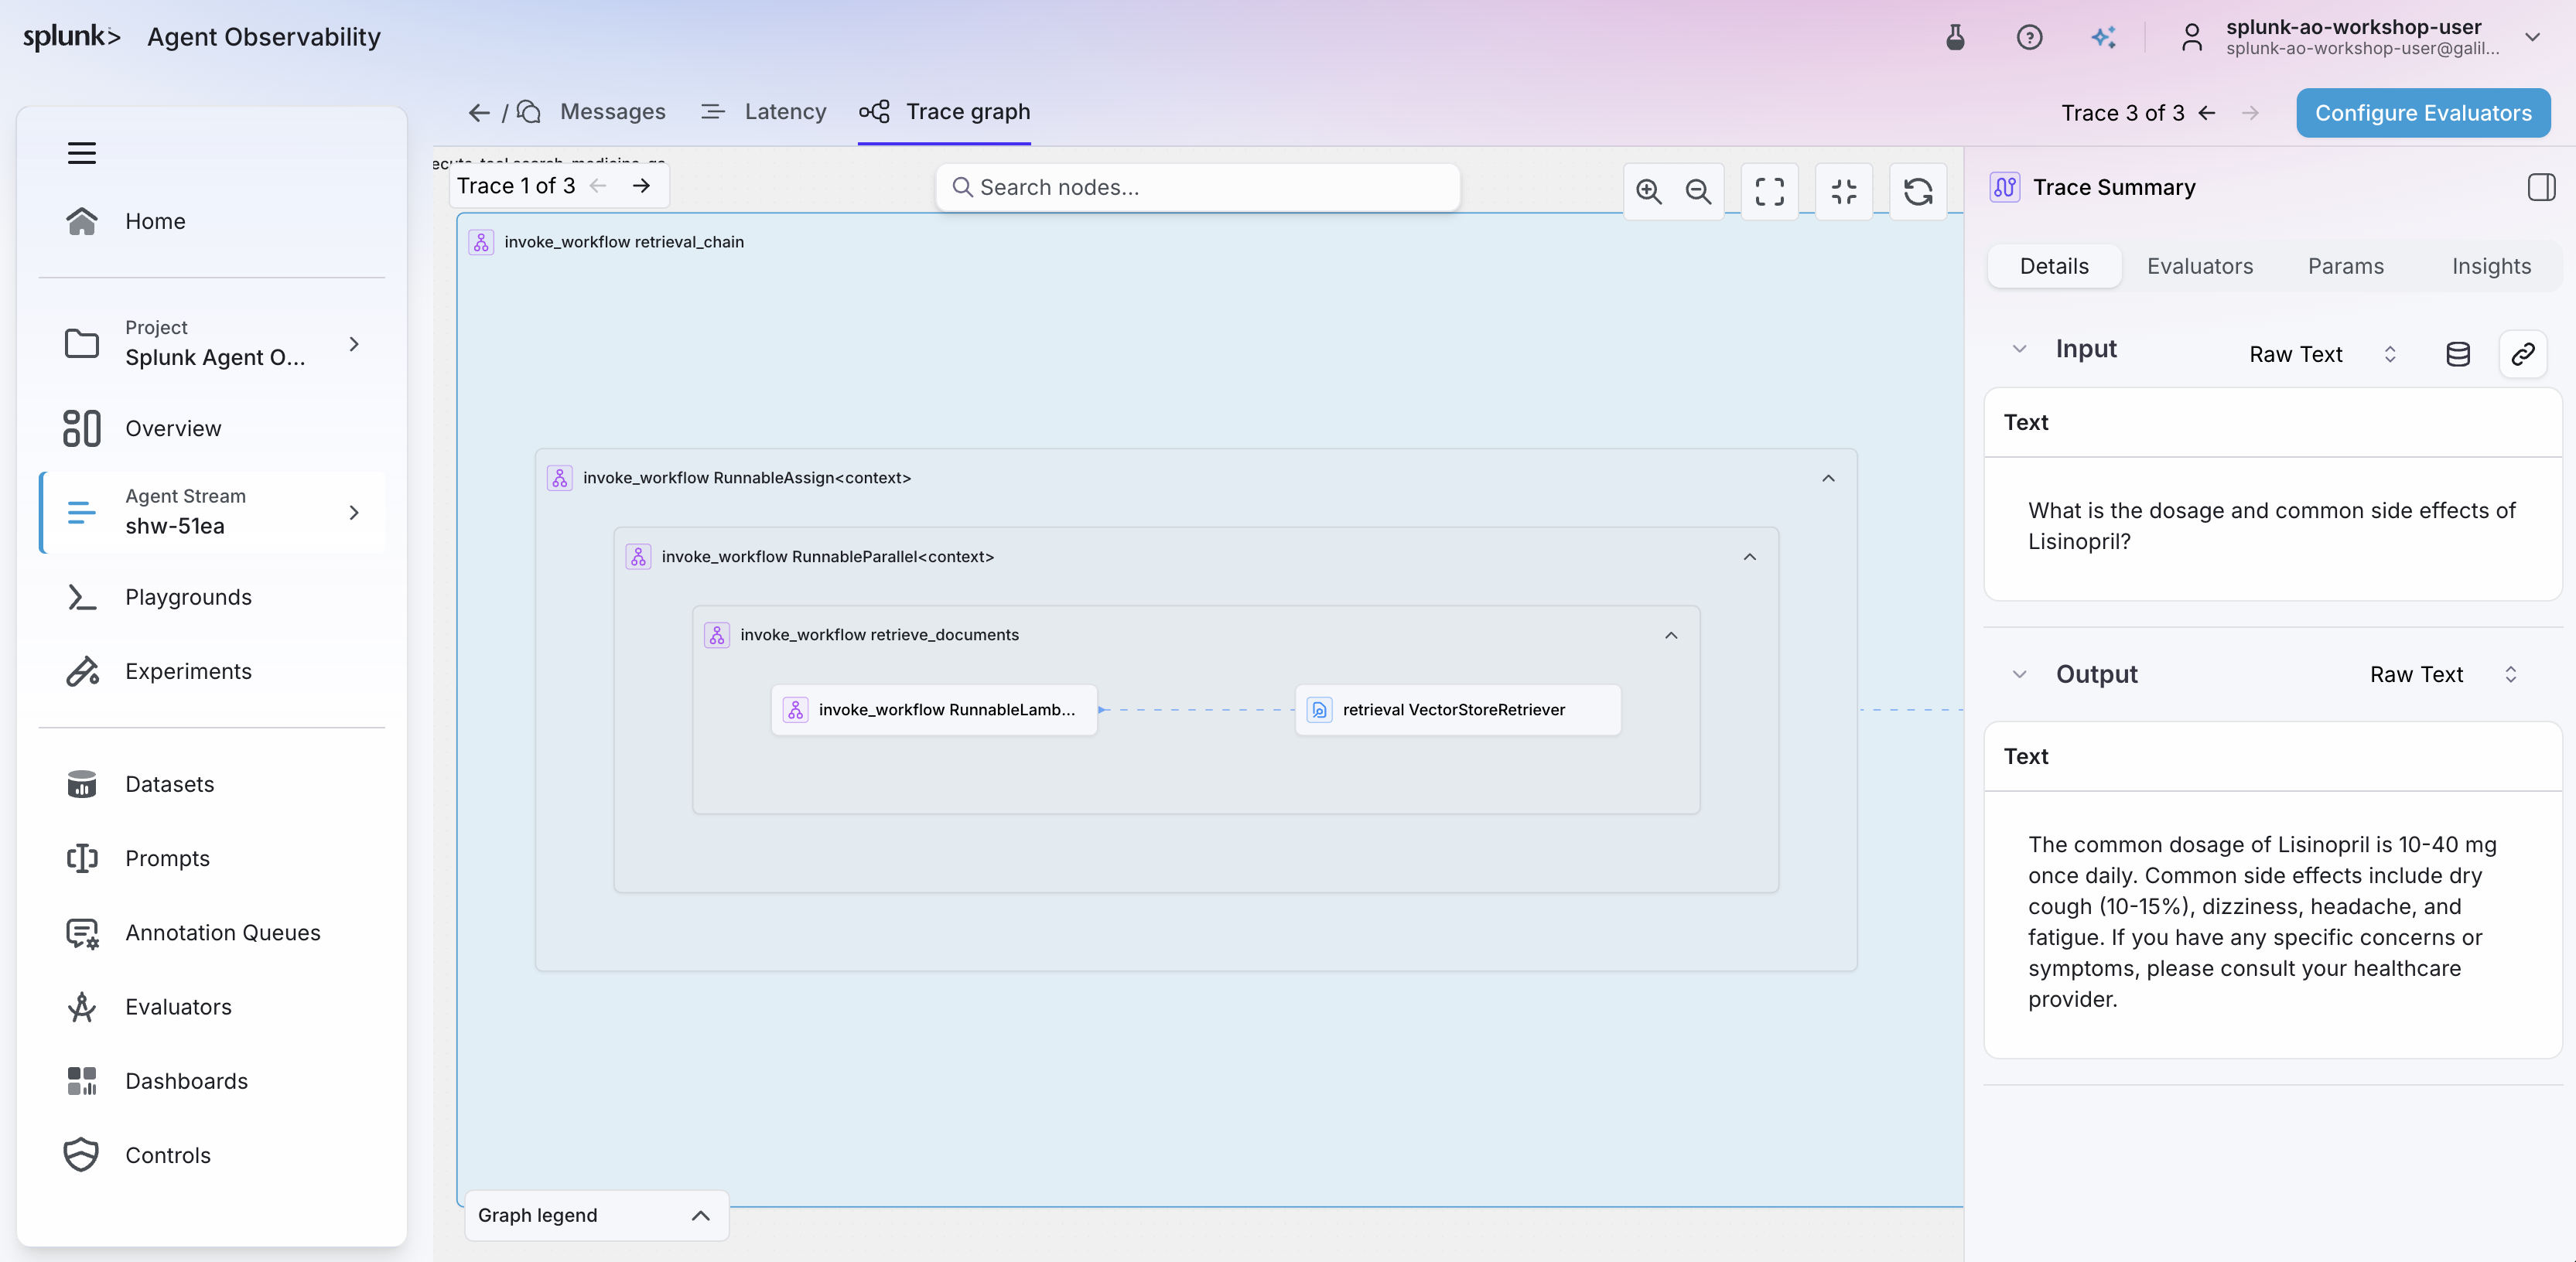Open the help question mark icon

click(x=2029, y=38)
